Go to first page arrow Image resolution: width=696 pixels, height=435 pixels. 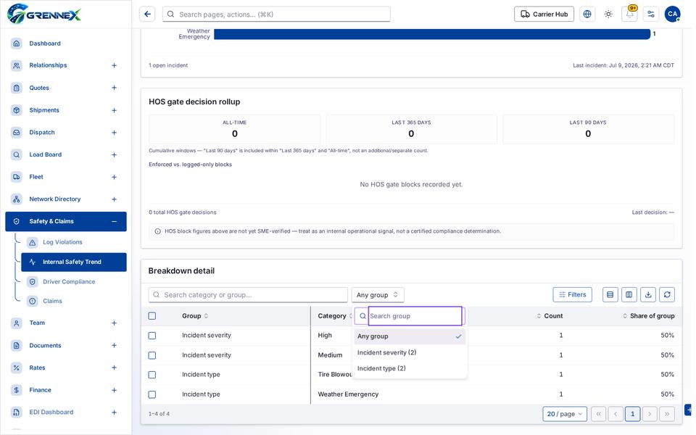(x=598, y=414)
